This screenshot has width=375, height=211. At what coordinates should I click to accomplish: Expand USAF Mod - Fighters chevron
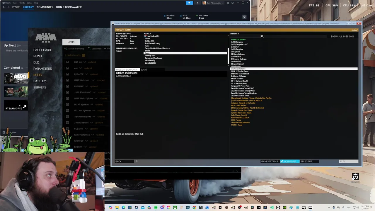(x=96, y=98)
